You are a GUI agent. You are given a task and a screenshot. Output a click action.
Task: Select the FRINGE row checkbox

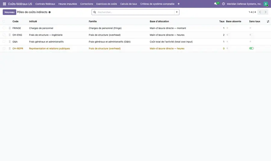pyautogui.click(x=4, y=28)
